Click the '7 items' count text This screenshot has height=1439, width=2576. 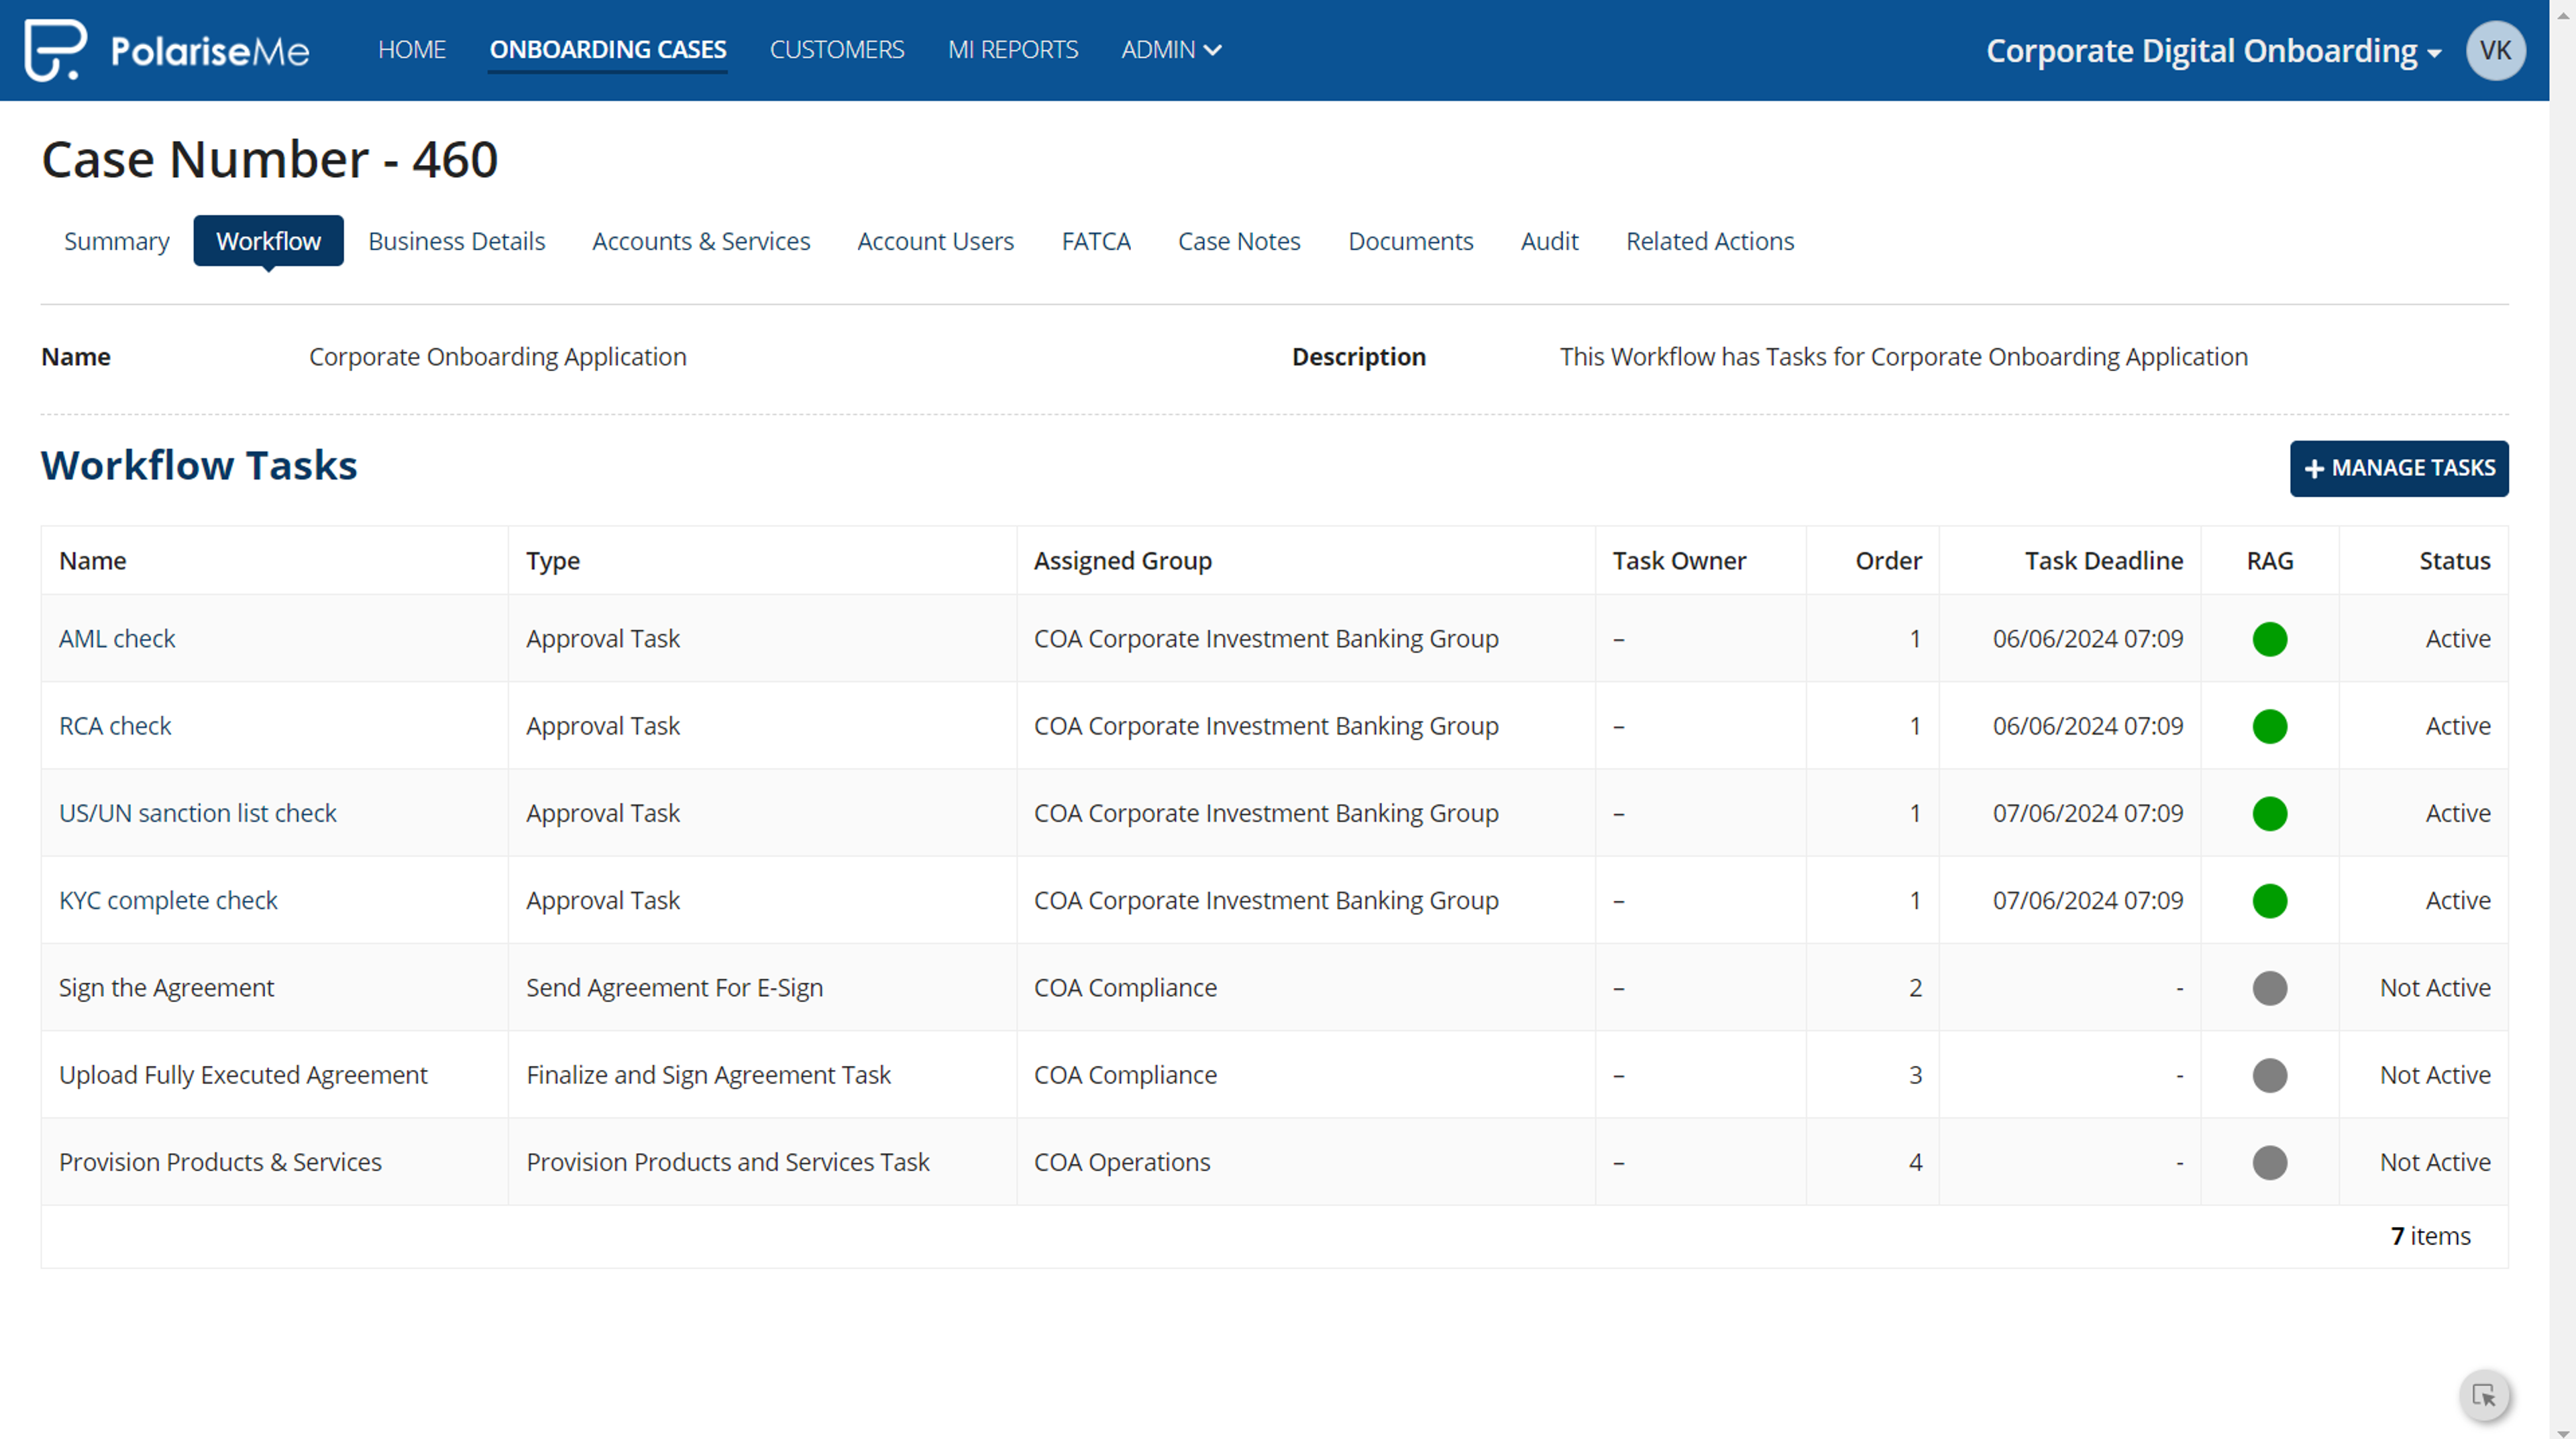(2430, 1236)
